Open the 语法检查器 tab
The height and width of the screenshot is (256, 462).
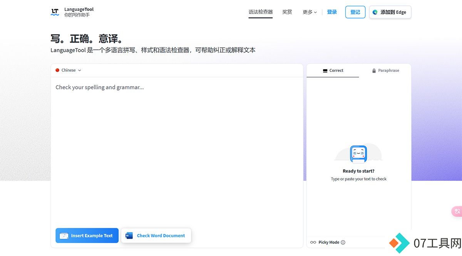coord(261,12)
